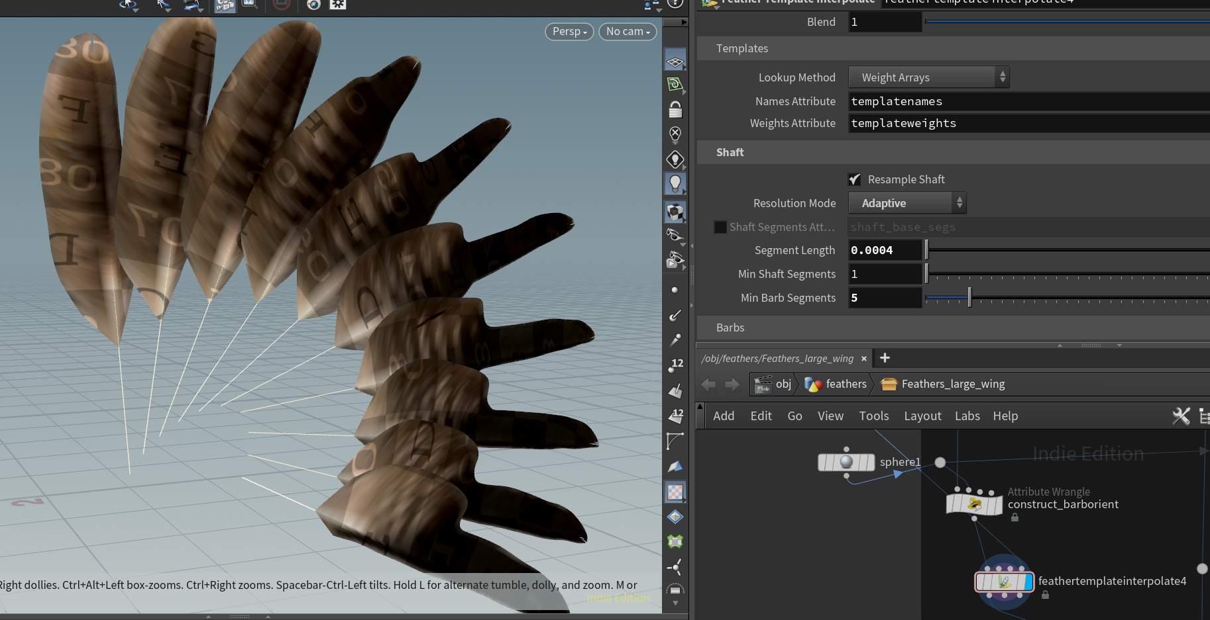Click the checkerboard background display icon
Image resolution: width=1210 pixels, height=620 pixels.
[x=675, y=492]
